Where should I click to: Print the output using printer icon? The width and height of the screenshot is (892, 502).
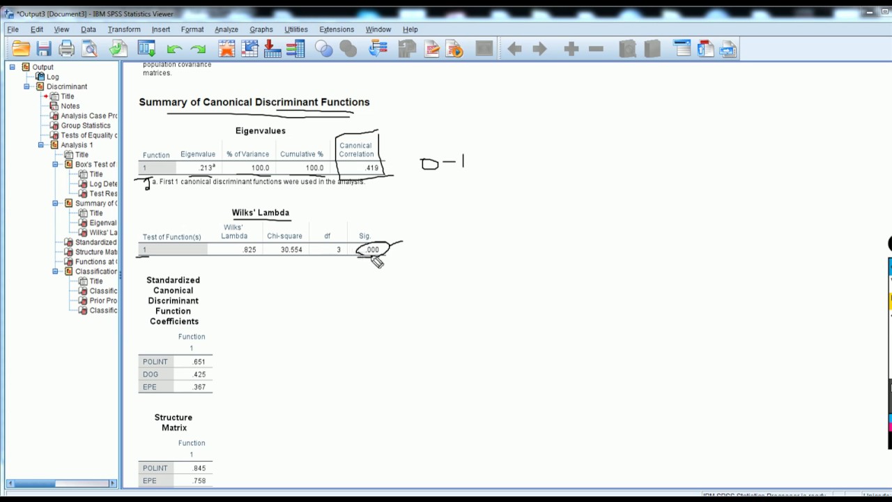[x=67, y=49]
